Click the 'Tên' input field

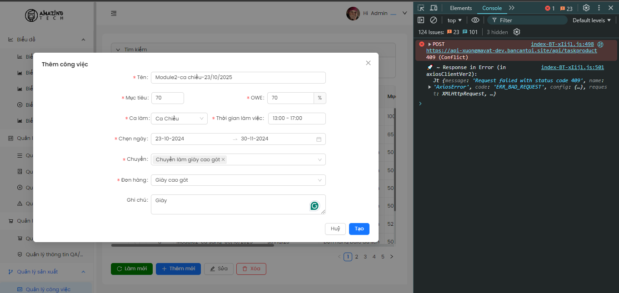[x=238, y=78]
